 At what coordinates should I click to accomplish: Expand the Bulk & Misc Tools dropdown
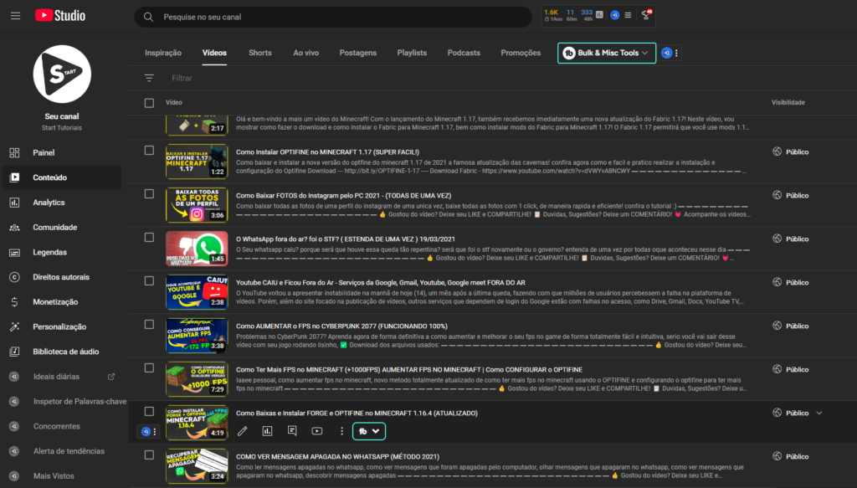[x=607, y=53]
